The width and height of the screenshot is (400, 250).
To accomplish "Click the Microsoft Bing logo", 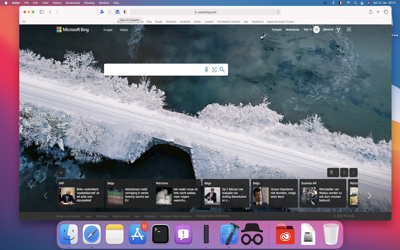I will point(73,29).
